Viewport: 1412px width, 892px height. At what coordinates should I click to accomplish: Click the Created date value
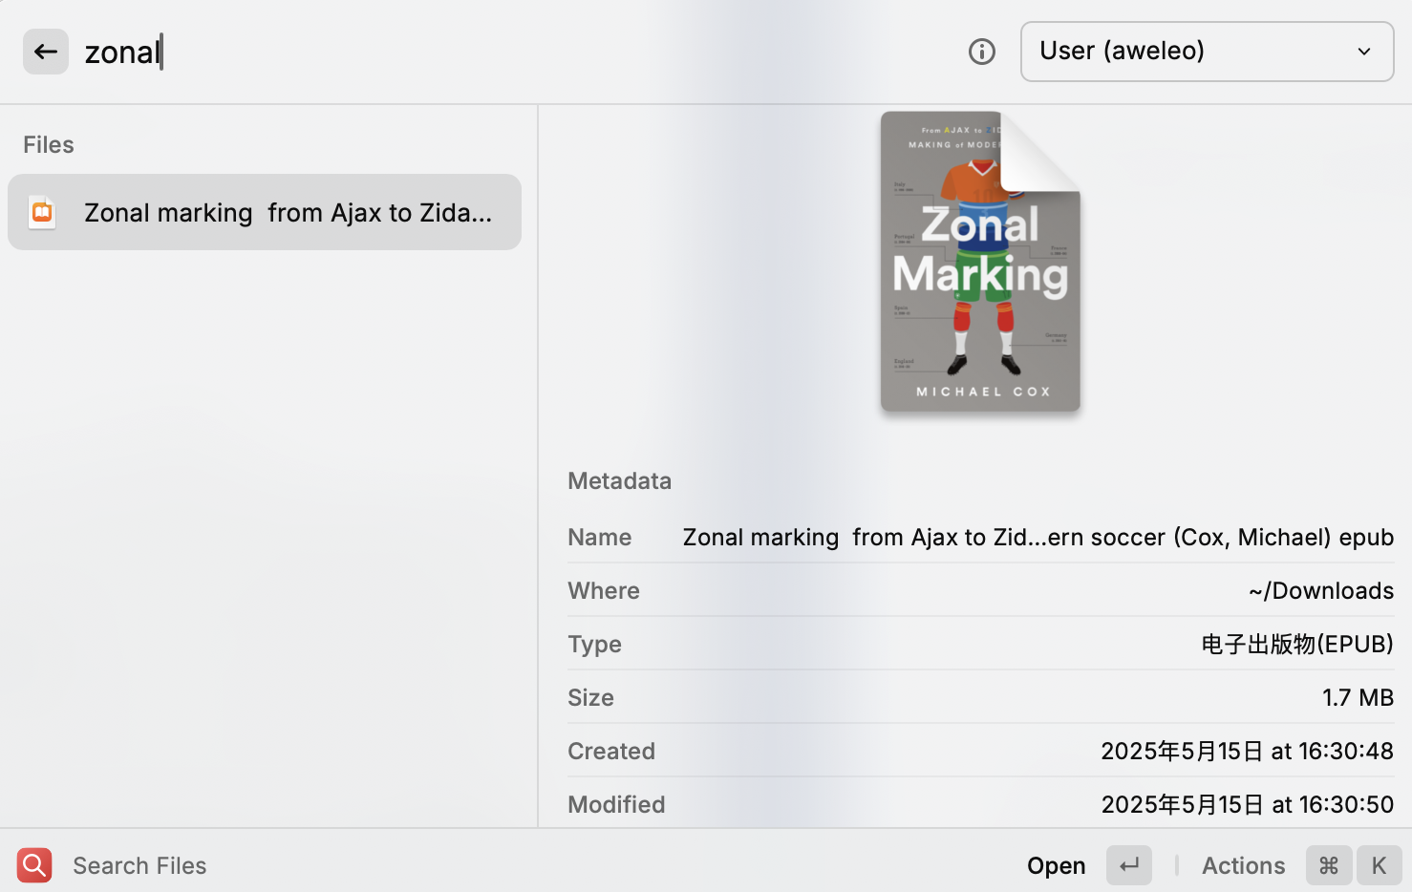(x=1247, y=751)
